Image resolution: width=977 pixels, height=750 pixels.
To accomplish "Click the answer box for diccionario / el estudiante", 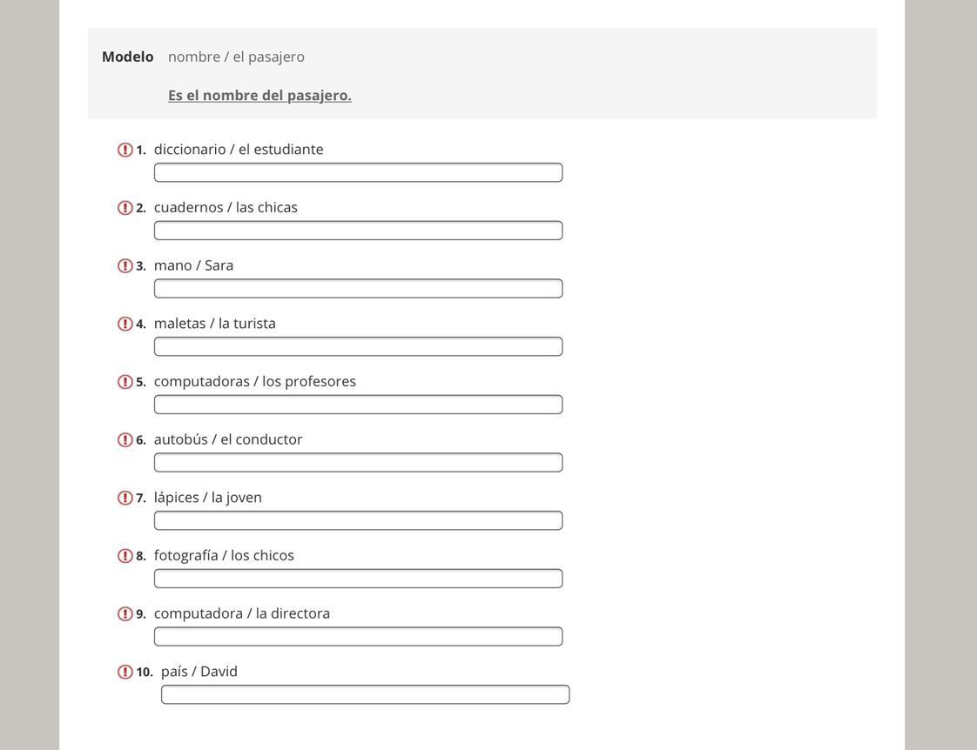I will point(358,172).
